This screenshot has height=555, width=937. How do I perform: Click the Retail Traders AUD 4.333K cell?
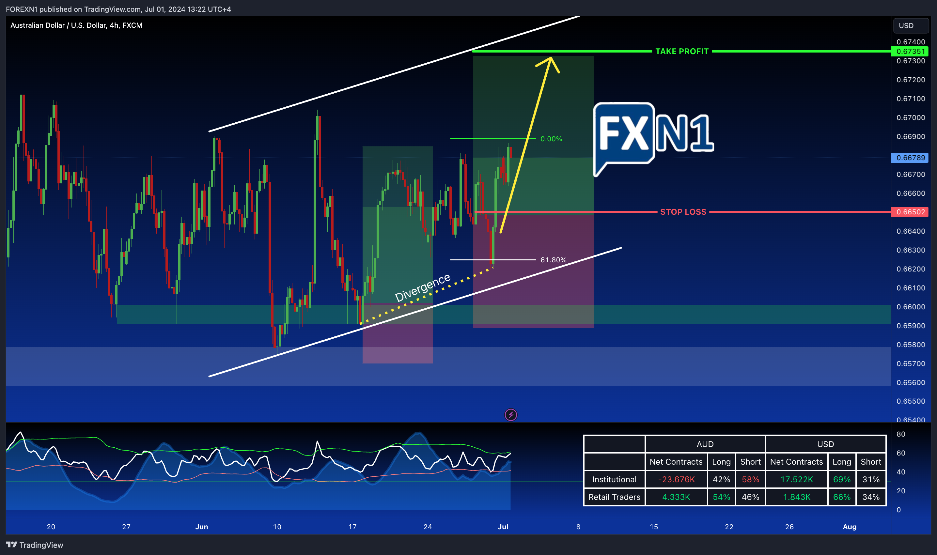tap(676, 497)
